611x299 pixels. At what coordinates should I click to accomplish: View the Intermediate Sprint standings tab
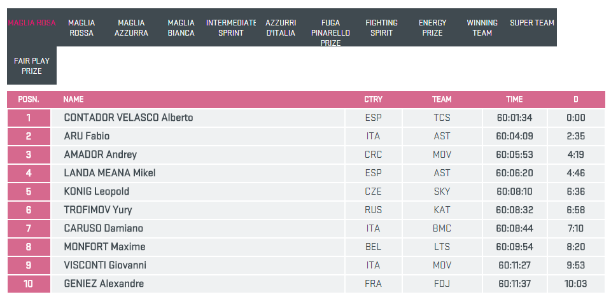click(x=231, y=28)
